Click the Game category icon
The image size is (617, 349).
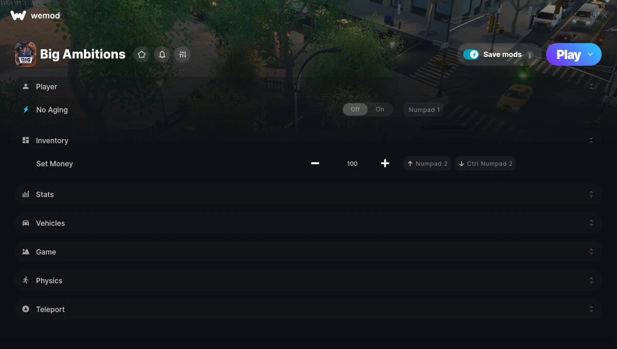[x=26, y=251]
